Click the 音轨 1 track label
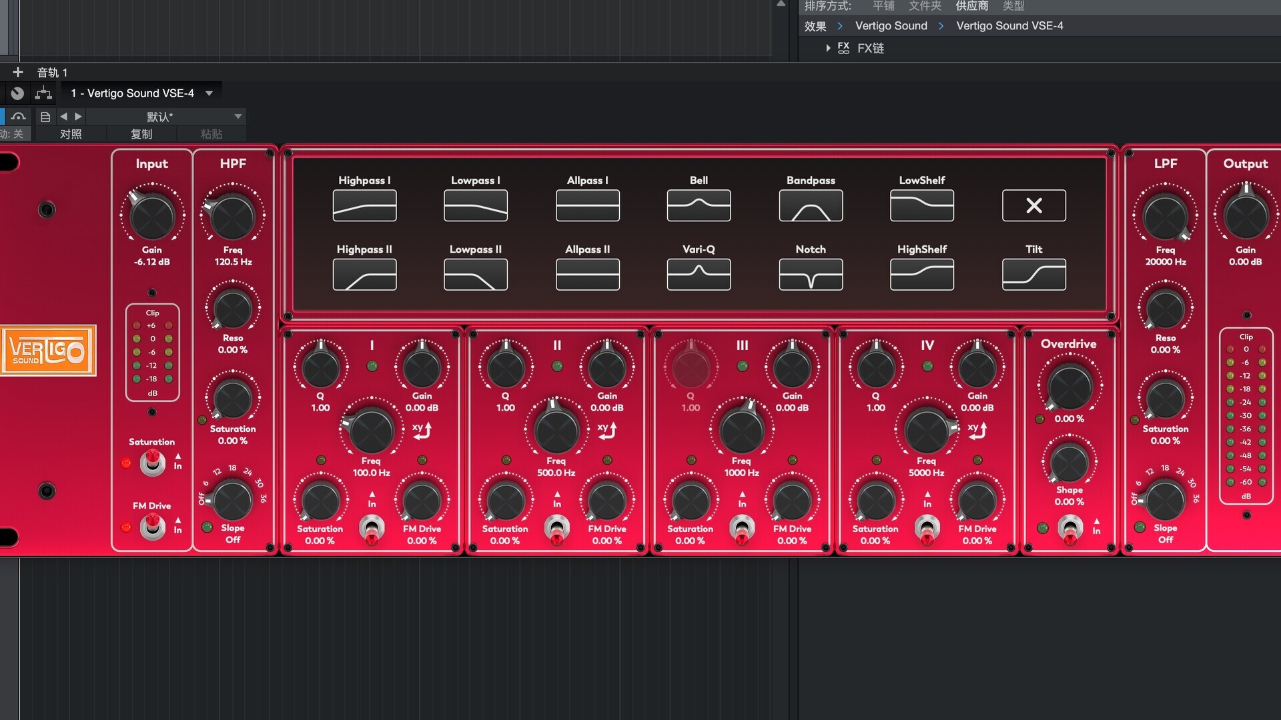Viewport: 1281px width, 720px height. click(52, 72)
